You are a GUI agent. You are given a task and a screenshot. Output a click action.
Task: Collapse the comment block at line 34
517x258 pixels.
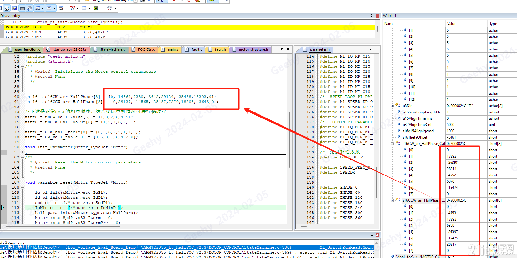[x=22, y=66]
